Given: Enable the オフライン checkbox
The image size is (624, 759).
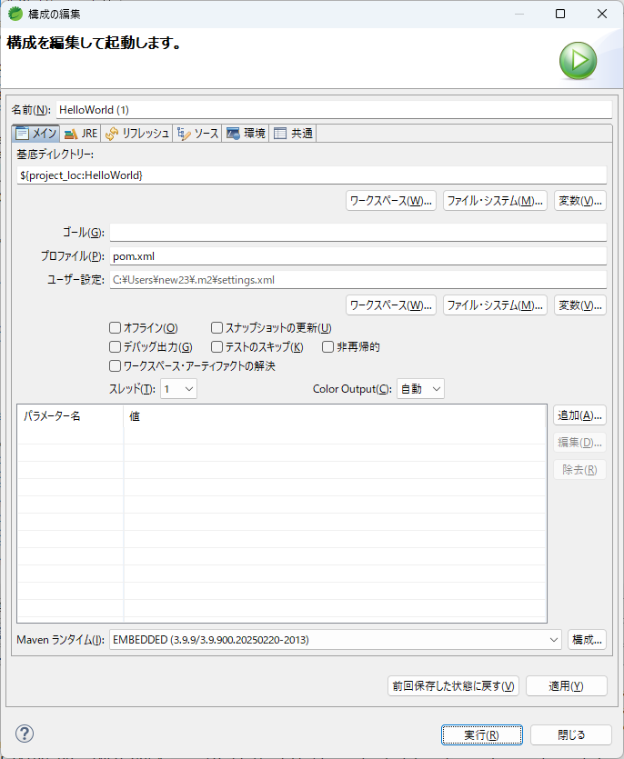Looking at the screenshot, I should click(115, 328).
